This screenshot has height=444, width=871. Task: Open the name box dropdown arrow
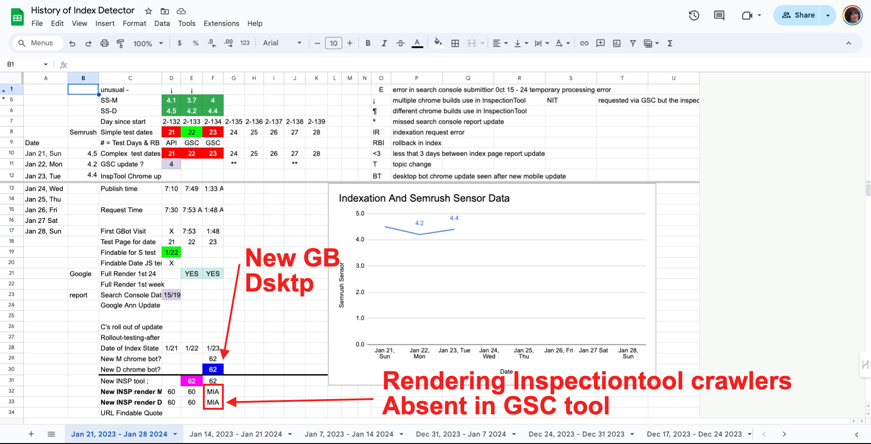point(45,64)
